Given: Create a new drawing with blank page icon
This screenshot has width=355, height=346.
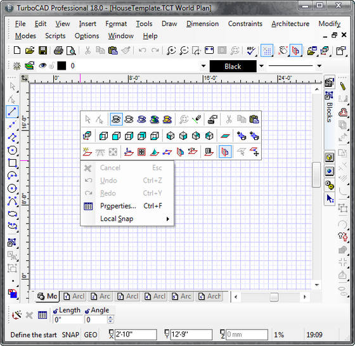Looking at the screenshot, I should point(17,50).
